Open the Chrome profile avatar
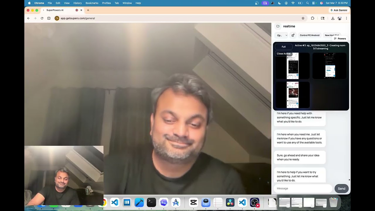 click(x=340, y=18)
